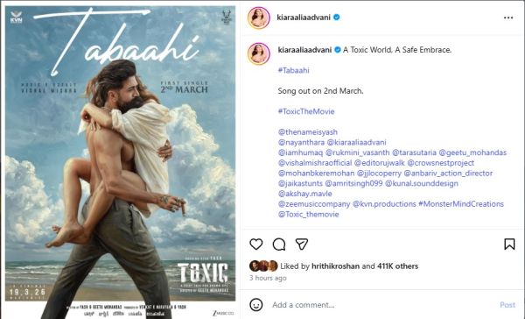525x319 pixels.
Task: Open the three-dot more options menu
Action: coord(508,18)
